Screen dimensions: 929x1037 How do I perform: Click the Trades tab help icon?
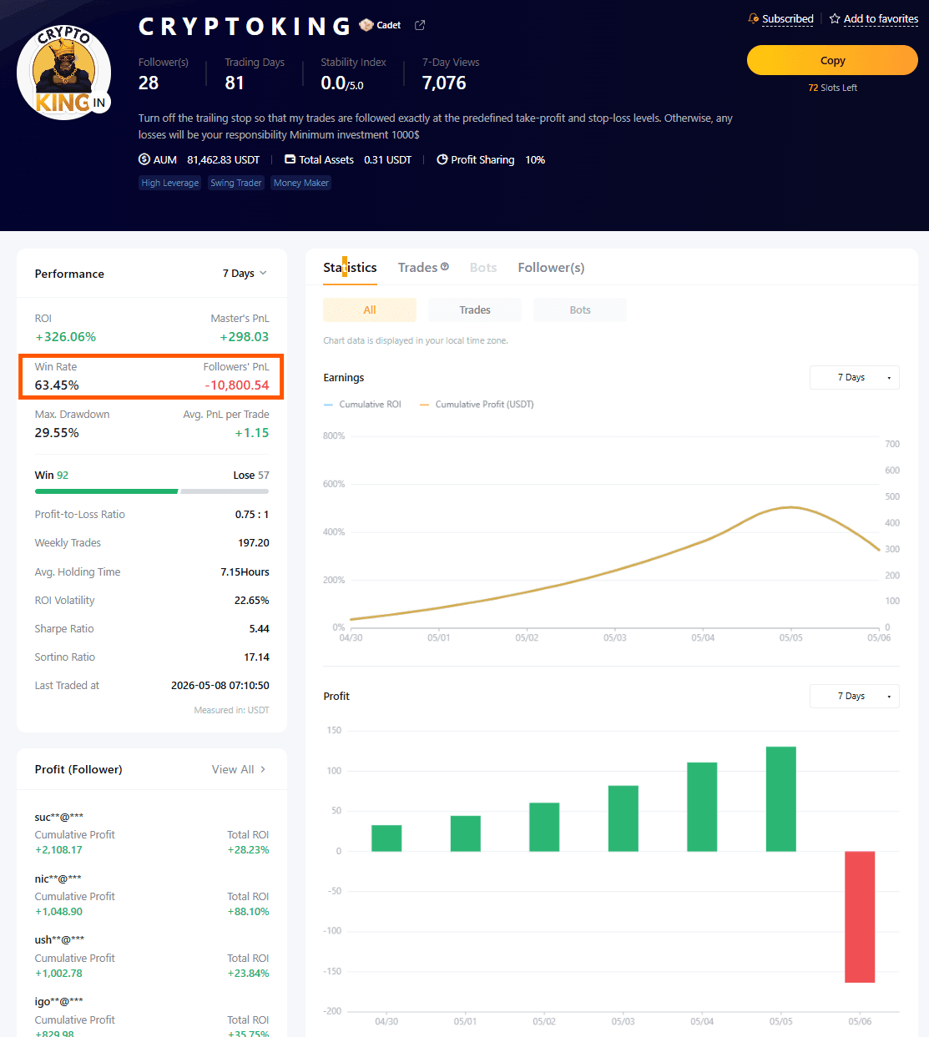(x=445, y=267)
